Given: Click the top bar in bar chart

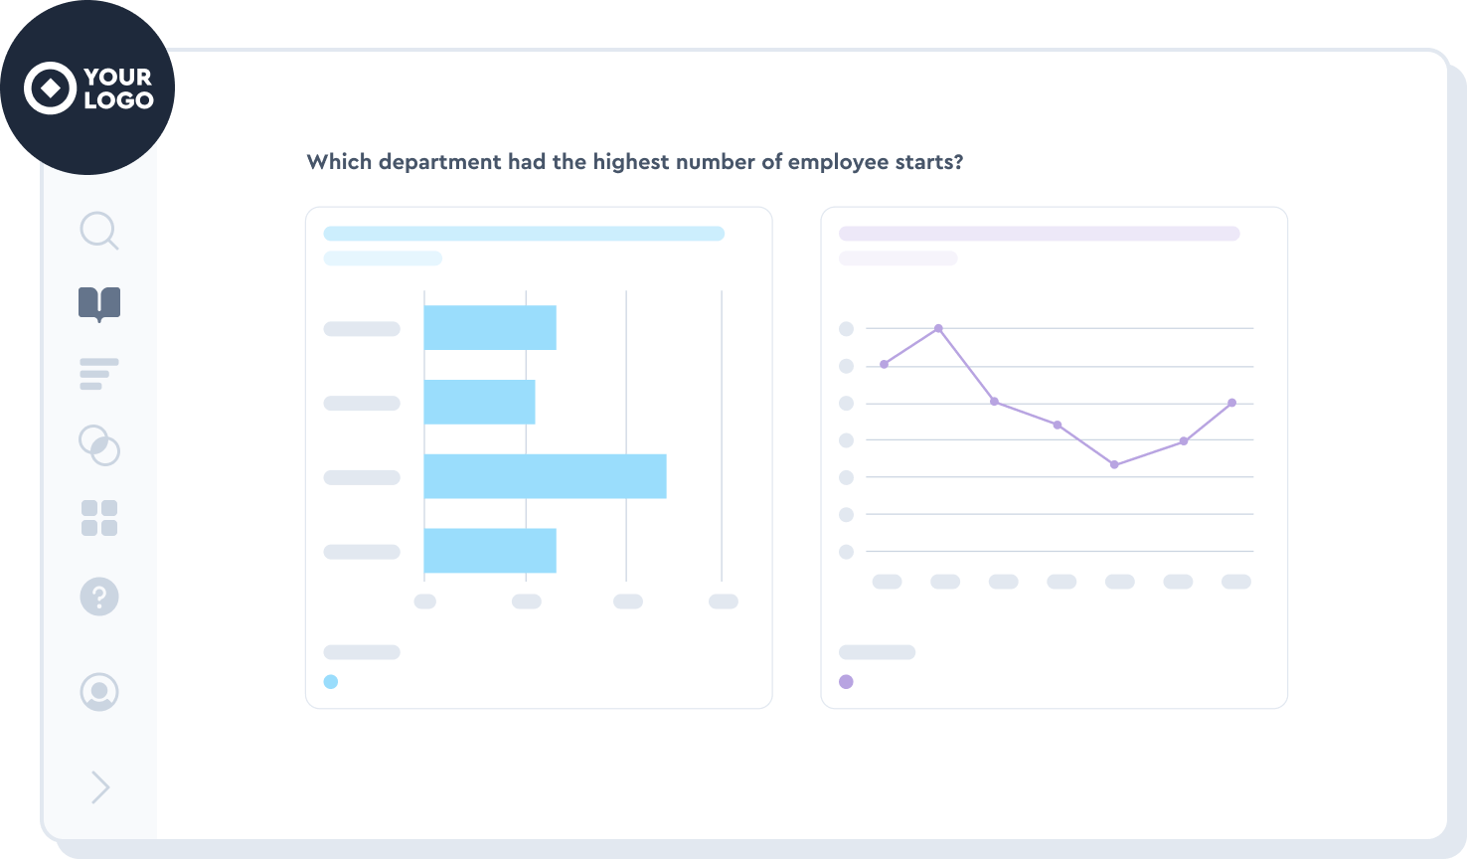Looking at the screenshot, I should pyautogui.click(x=490, y=328).
